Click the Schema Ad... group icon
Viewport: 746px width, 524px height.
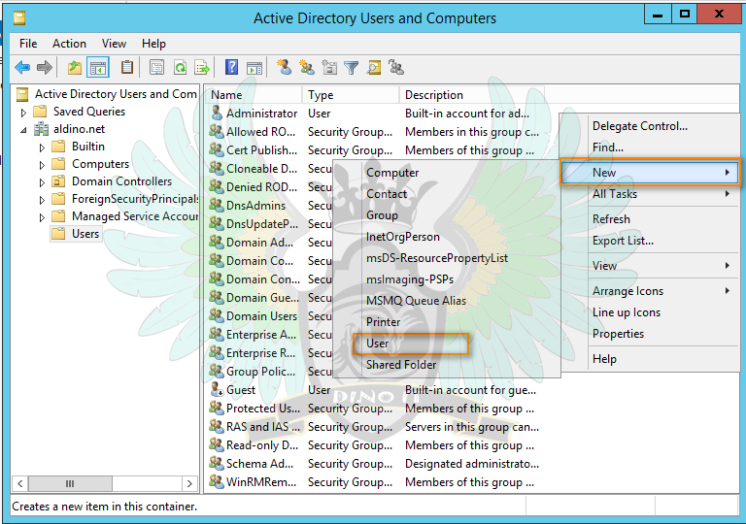pyautogui.click(x=217, y=463)
